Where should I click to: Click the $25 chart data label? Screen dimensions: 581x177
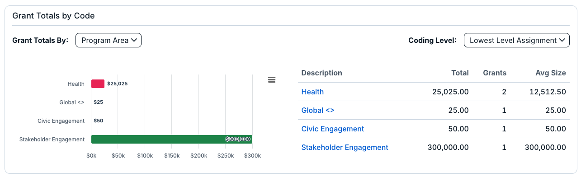click(99, 102)
